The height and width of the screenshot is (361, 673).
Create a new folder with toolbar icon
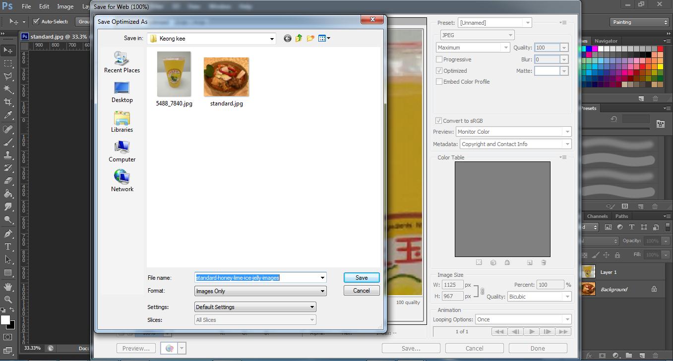click(310, 38)
